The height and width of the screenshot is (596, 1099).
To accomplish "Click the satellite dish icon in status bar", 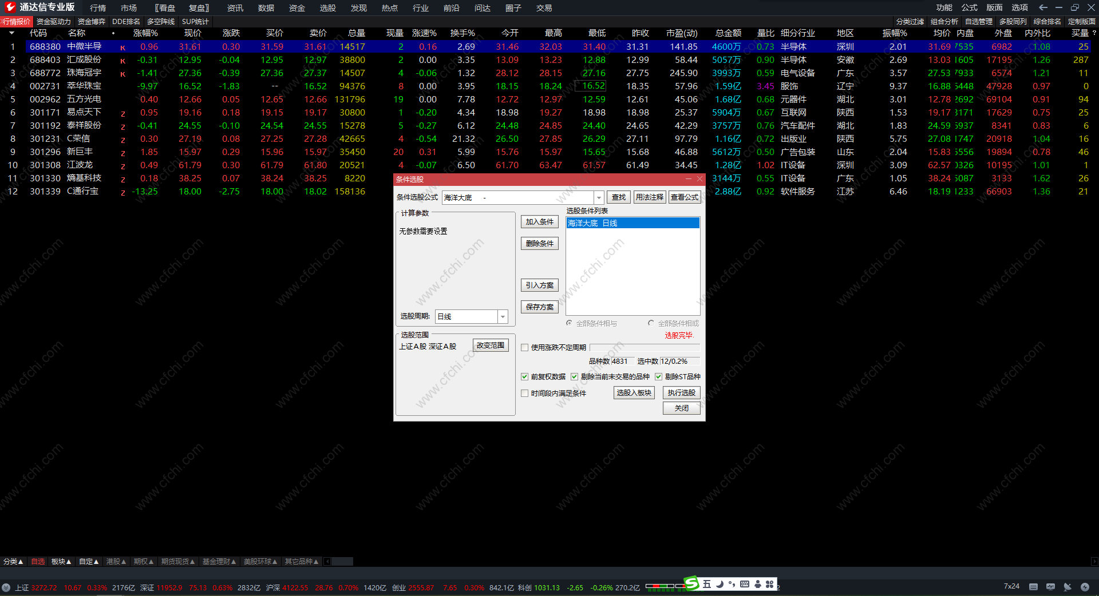I will (1068, 587).
